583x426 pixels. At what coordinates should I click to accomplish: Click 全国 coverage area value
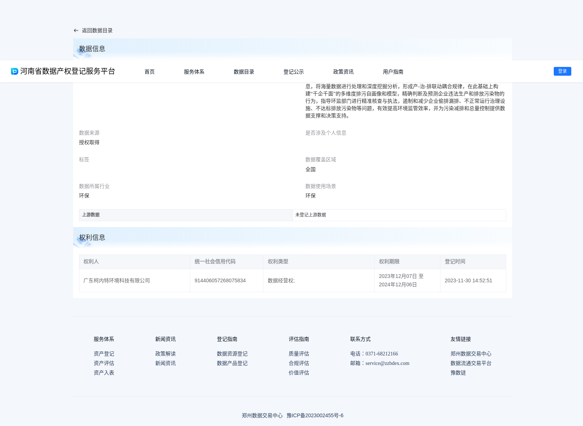click(x=311, y=169)
